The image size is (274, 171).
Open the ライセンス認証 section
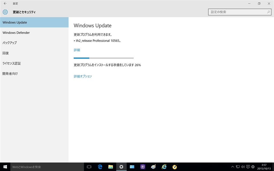tap(34, 63)
